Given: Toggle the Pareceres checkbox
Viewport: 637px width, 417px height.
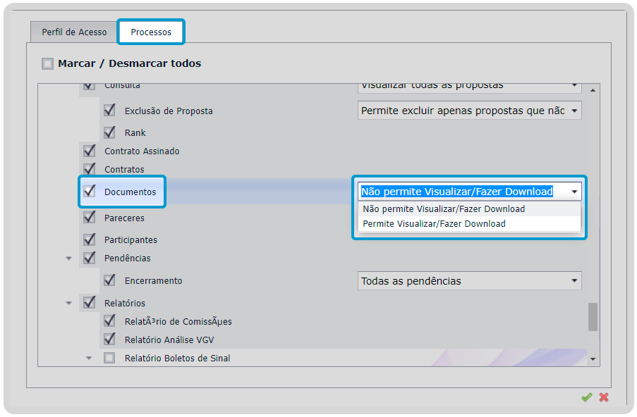Looking at the screenshot, I should [x=90, y=217].
